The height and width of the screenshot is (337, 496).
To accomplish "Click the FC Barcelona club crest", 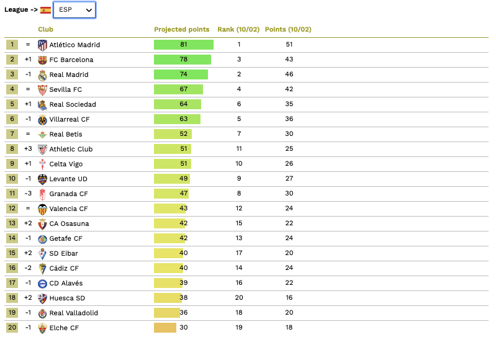I will [42, 60].
